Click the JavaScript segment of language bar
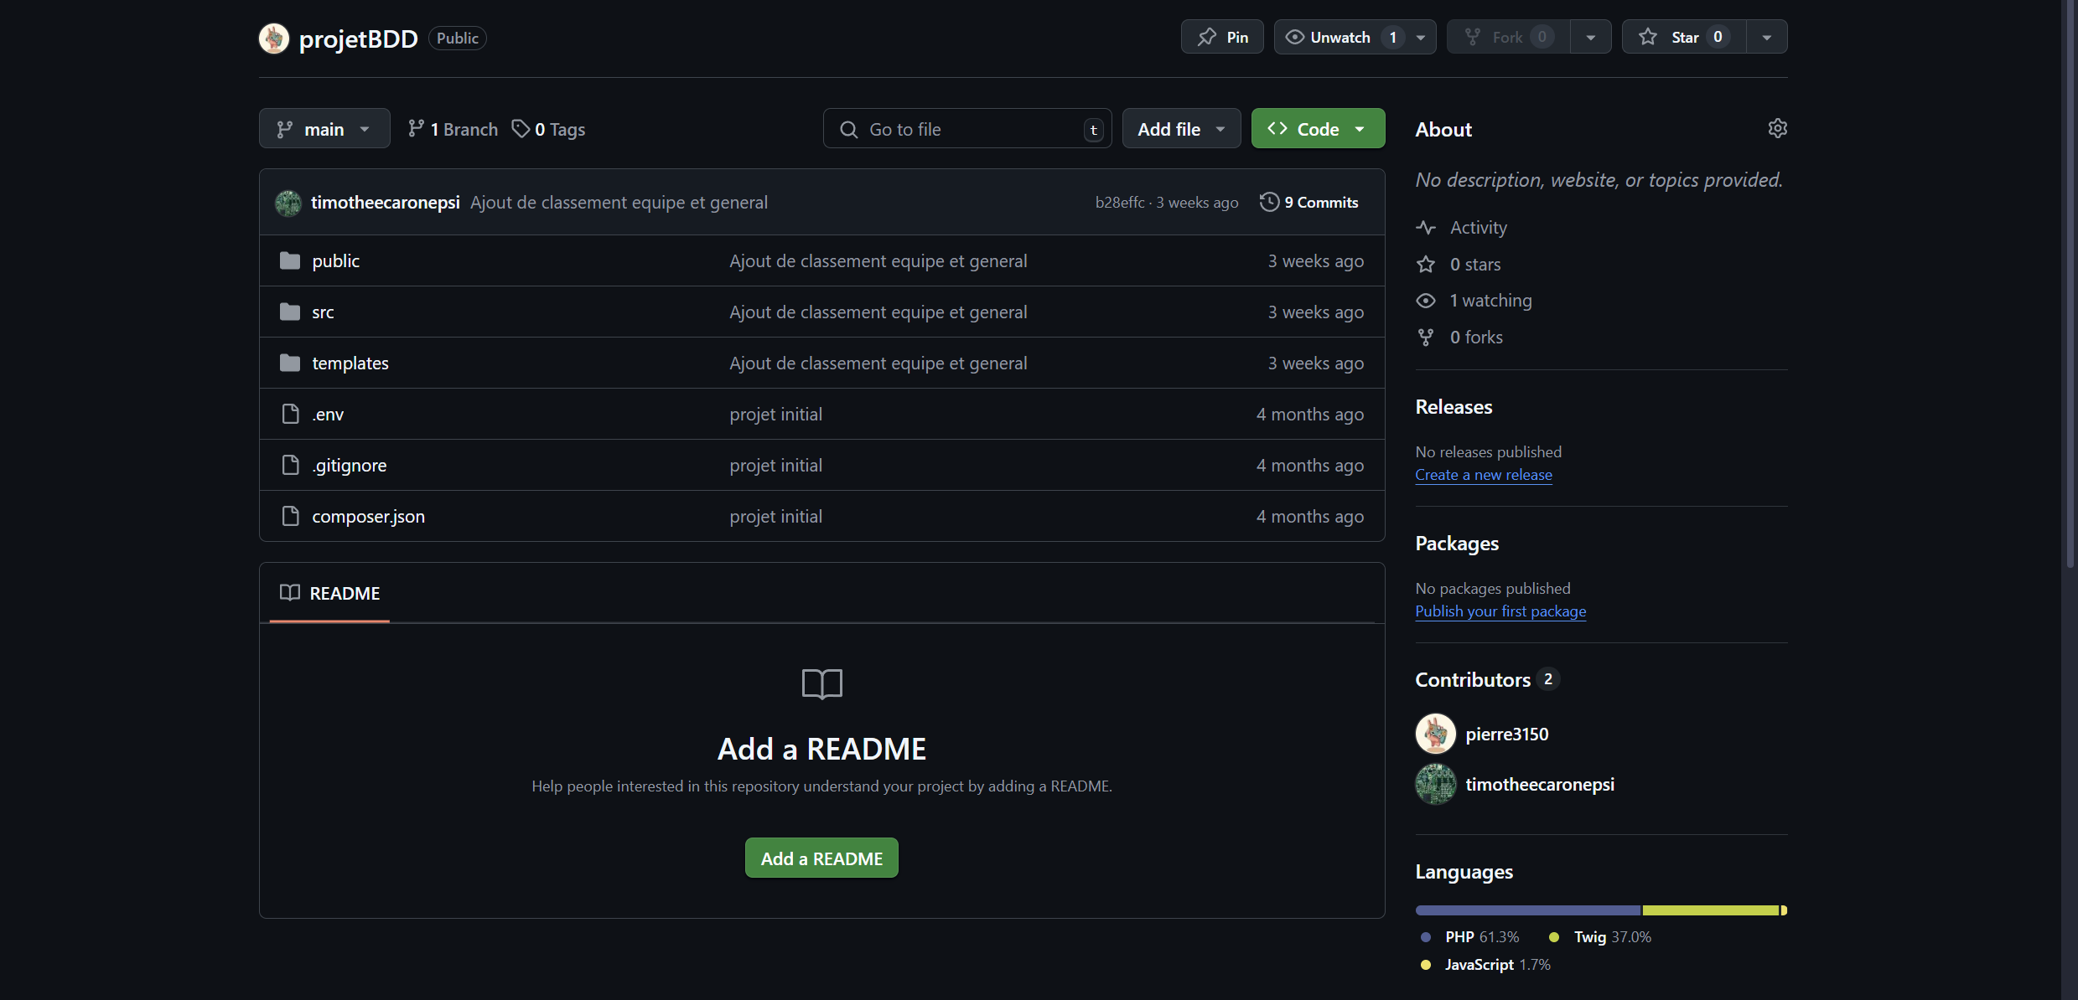The image size is (2078, 1000). click(1784, 910)
